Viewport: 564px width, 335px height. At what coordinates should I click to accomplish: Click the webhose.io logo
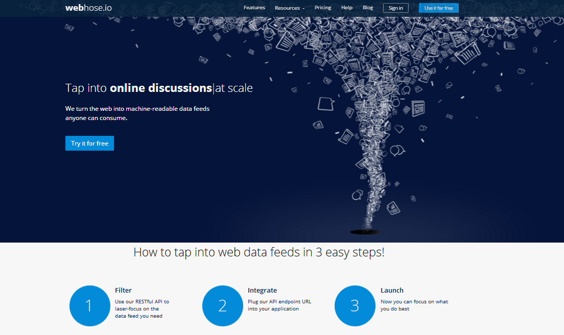(x=88, y=8)
